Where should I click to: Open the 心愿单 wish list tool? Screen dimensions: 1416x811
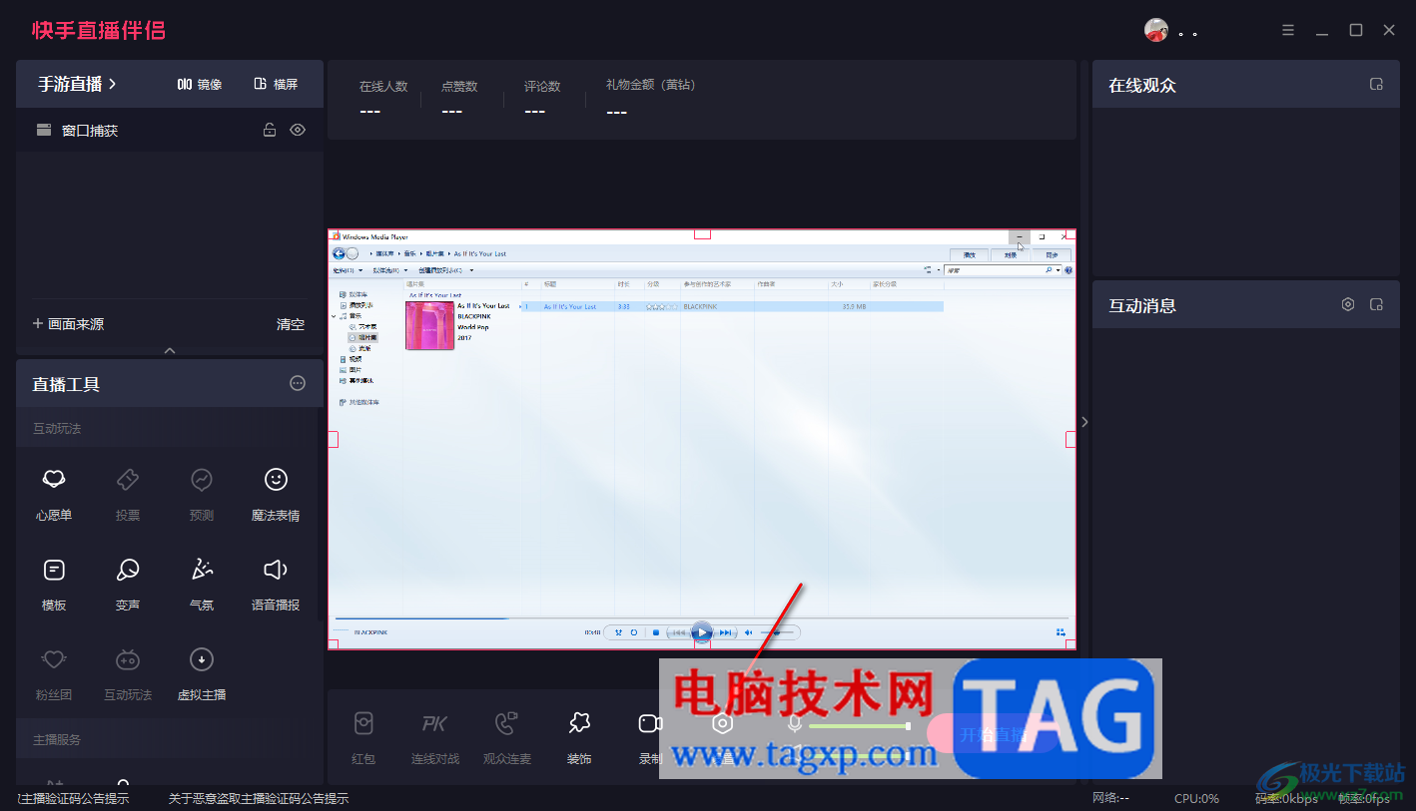point(54,494)
